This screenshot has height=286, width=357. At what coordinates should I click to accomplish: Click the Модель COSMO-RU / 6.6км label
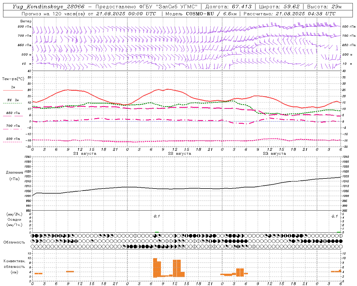201,14
